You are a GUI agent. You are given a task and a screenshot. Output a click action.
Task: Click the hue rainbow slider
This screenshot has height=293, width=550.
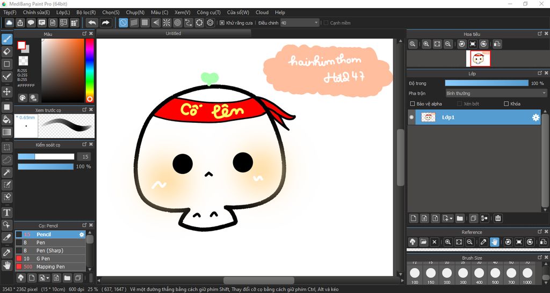point(90,70)
